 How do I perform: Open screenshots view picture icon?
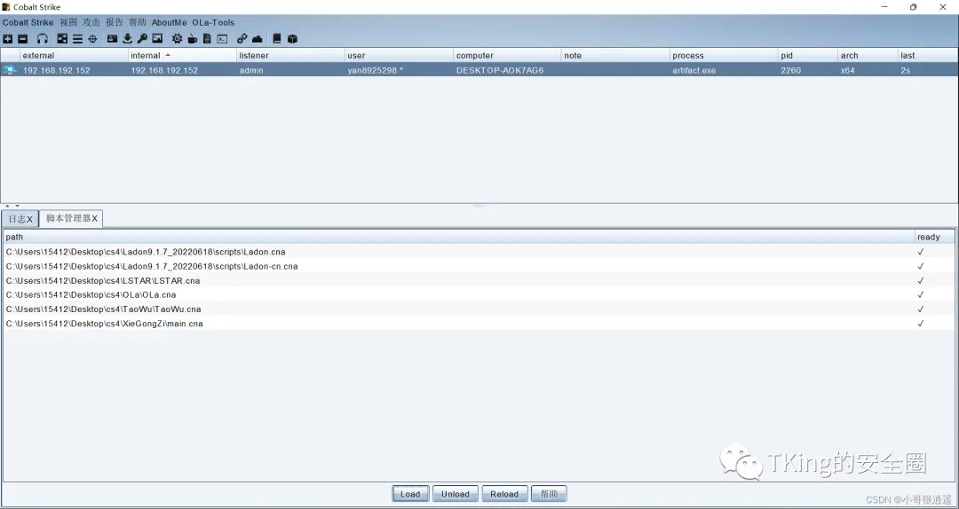pyautogui.click(x=157, y=39)
